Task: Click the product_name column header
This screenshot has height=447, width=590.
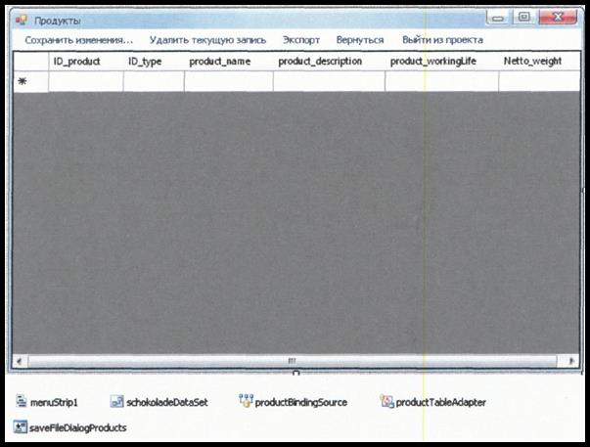Action: (229, 62)
